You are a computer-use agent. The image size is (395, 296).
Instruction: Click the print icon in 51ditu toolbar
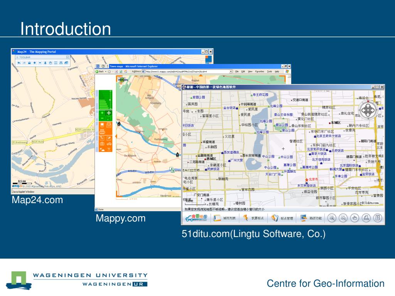pyautogui.click(x=366, y=218)
